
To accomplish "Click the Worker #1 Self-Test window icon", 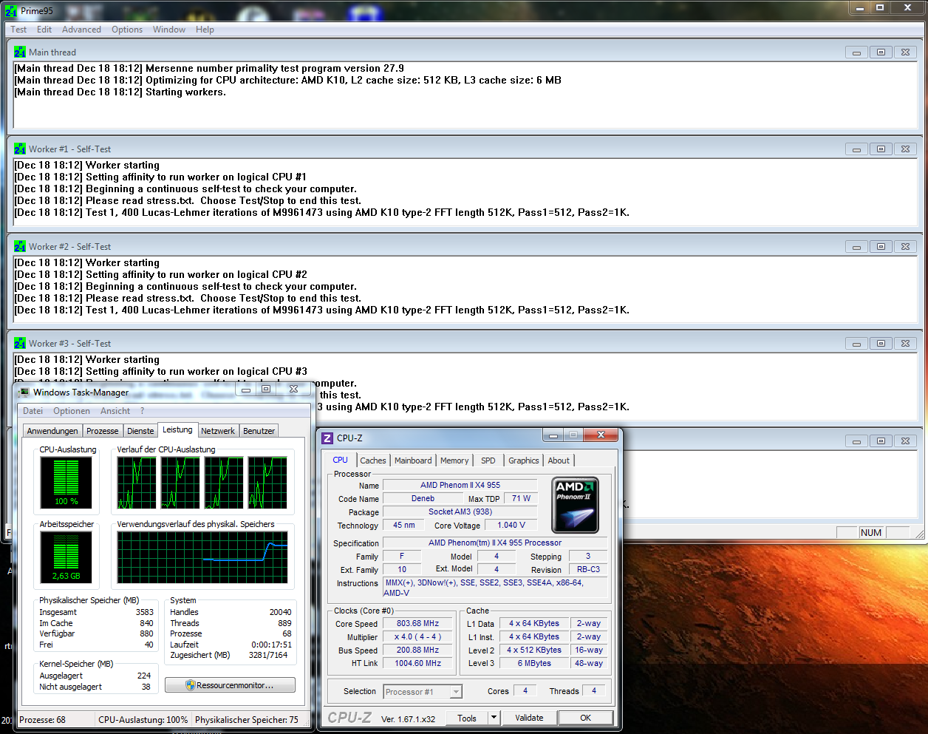I will [20, 149].
